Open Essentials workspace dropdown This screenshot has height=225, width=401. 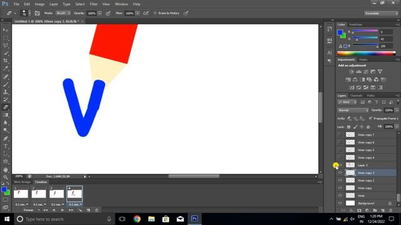click(x=381, y=13)
